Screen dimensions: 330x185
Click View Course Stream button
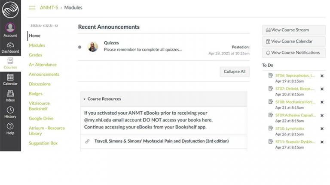pos(291,30)
